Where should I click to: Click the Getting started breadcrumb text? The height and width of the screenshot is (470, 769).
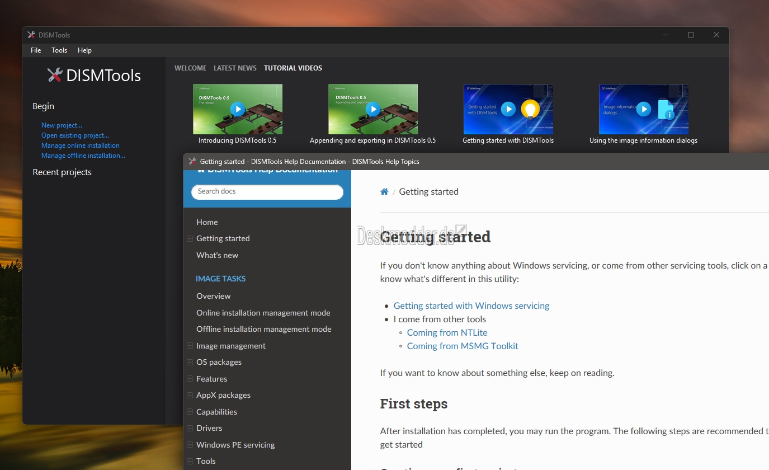pos(428,191)
